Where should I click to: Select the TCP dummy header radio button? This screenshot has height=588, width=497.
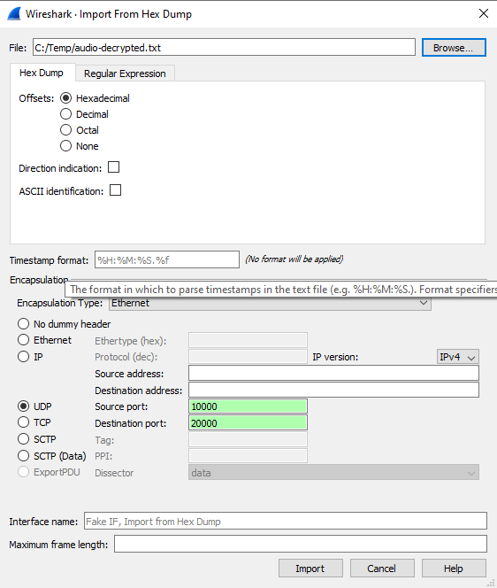23,422
